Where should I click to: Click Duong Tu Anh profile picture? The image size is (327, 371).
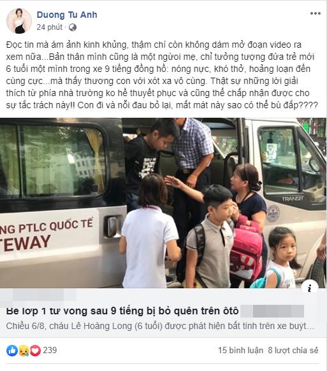coord(19,21)
